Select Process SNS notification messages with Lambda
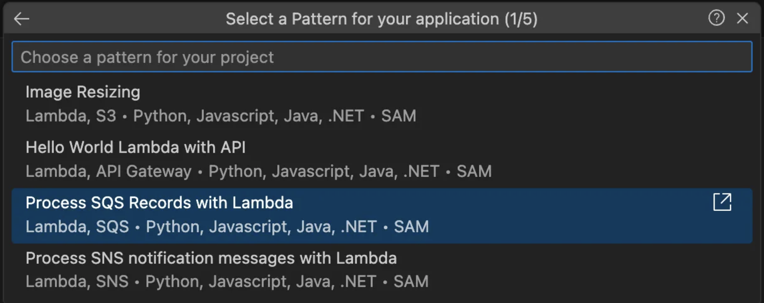 211,259
